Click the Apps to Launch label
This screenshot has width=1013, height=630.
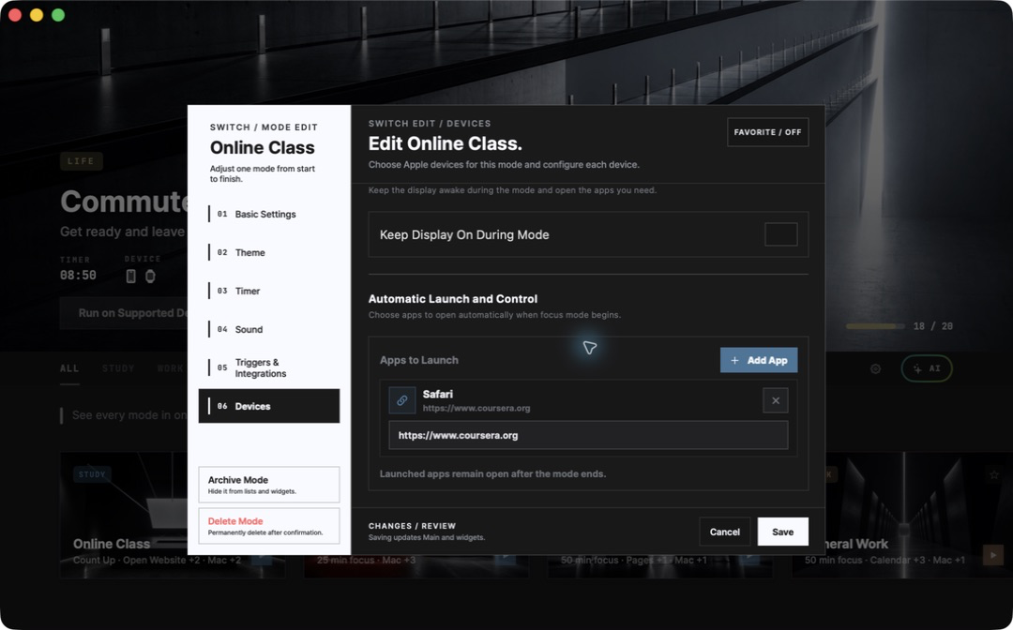click(x=418, y=360)
